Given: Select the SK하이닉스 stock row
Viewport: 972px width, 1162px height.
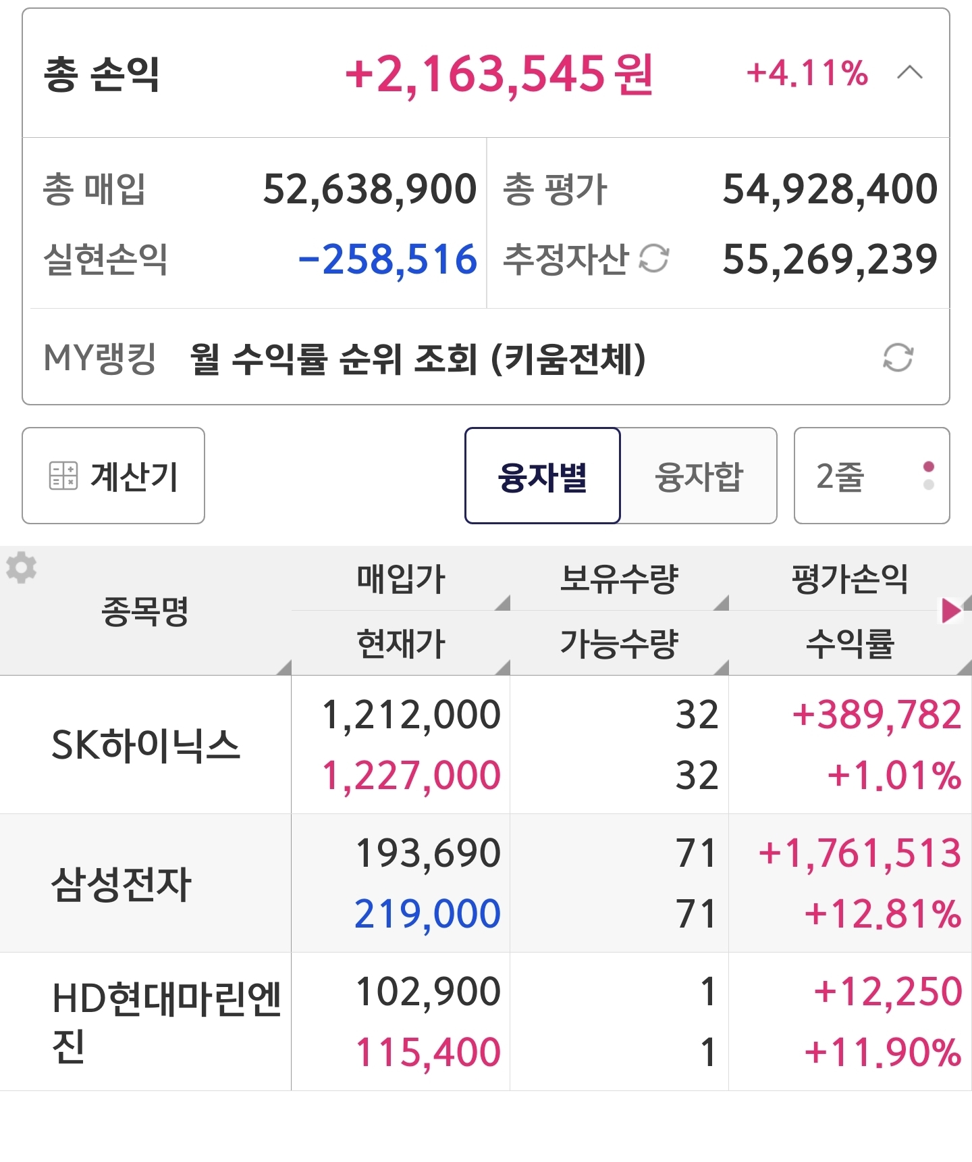Looking at the screenshot, I should [145, 745].
